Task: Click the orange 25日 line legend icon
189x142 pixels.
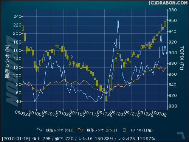Action: pos(81,130)
